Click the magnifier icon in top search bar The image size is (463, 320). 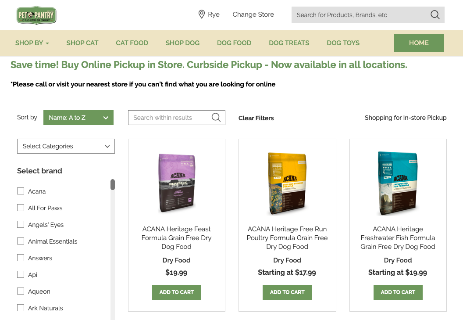(435, 15)
